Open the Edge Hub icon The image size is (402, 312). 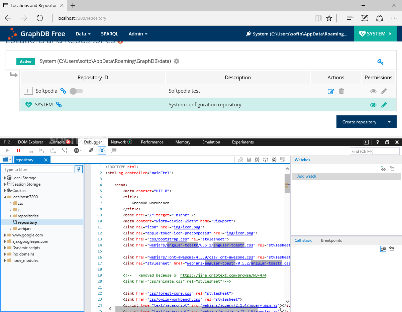350,18
